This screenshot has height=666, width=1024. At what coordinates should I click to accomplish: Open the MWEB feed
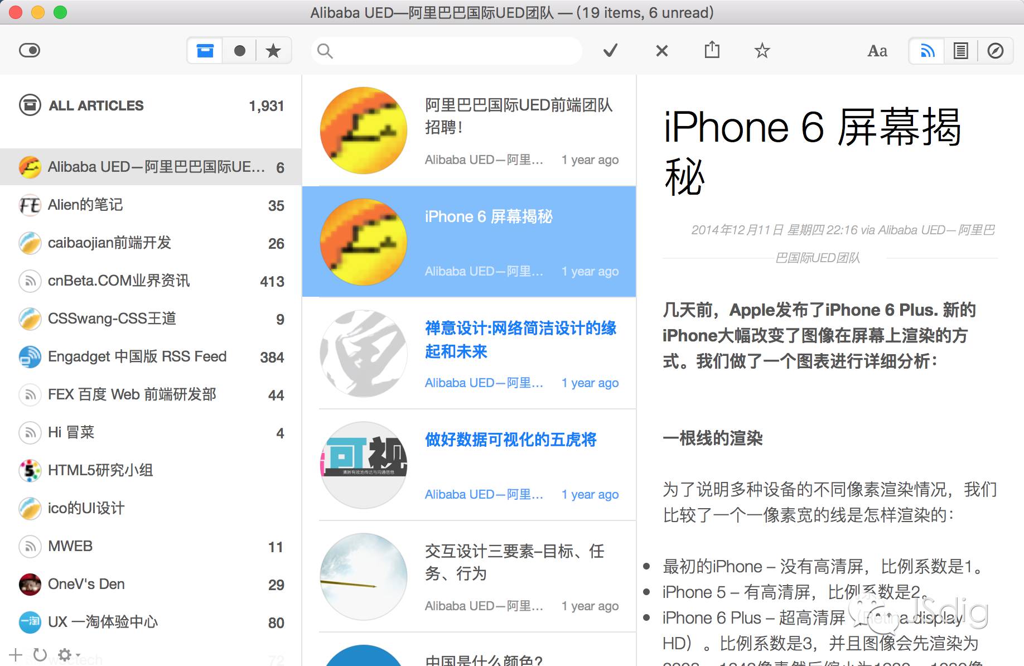tap(151, 547)
